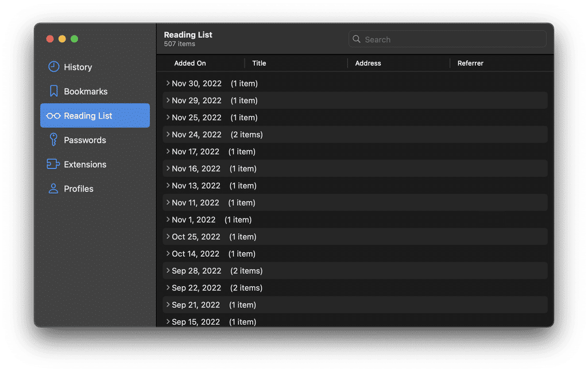Expand the Oct 25, 2022 entry
Image resolution: width=588 pixels, height=372 pixels.
[x=167, y=236]
